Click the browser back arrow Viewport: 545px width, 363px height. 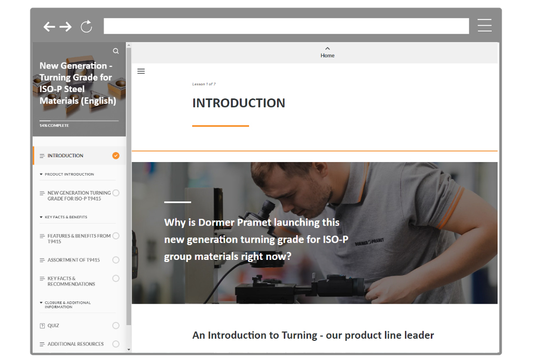point(49,26)
